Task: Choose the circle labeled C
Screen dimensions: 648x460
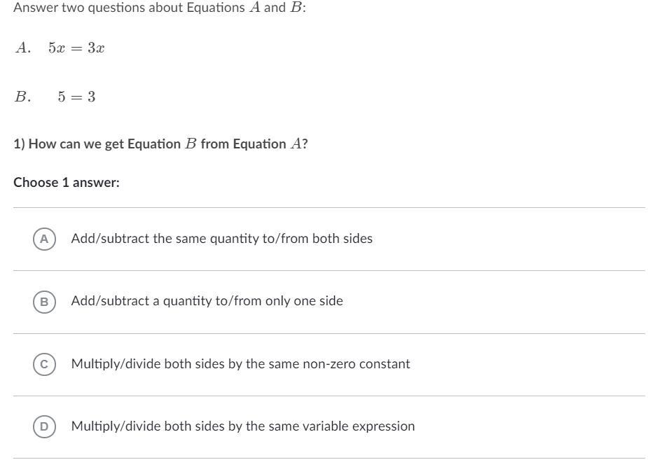Action: pos(44,364)
